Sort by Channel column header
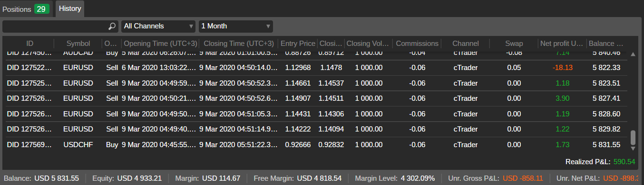This screenshot has height=185, width=644. (x=466, y=44)
